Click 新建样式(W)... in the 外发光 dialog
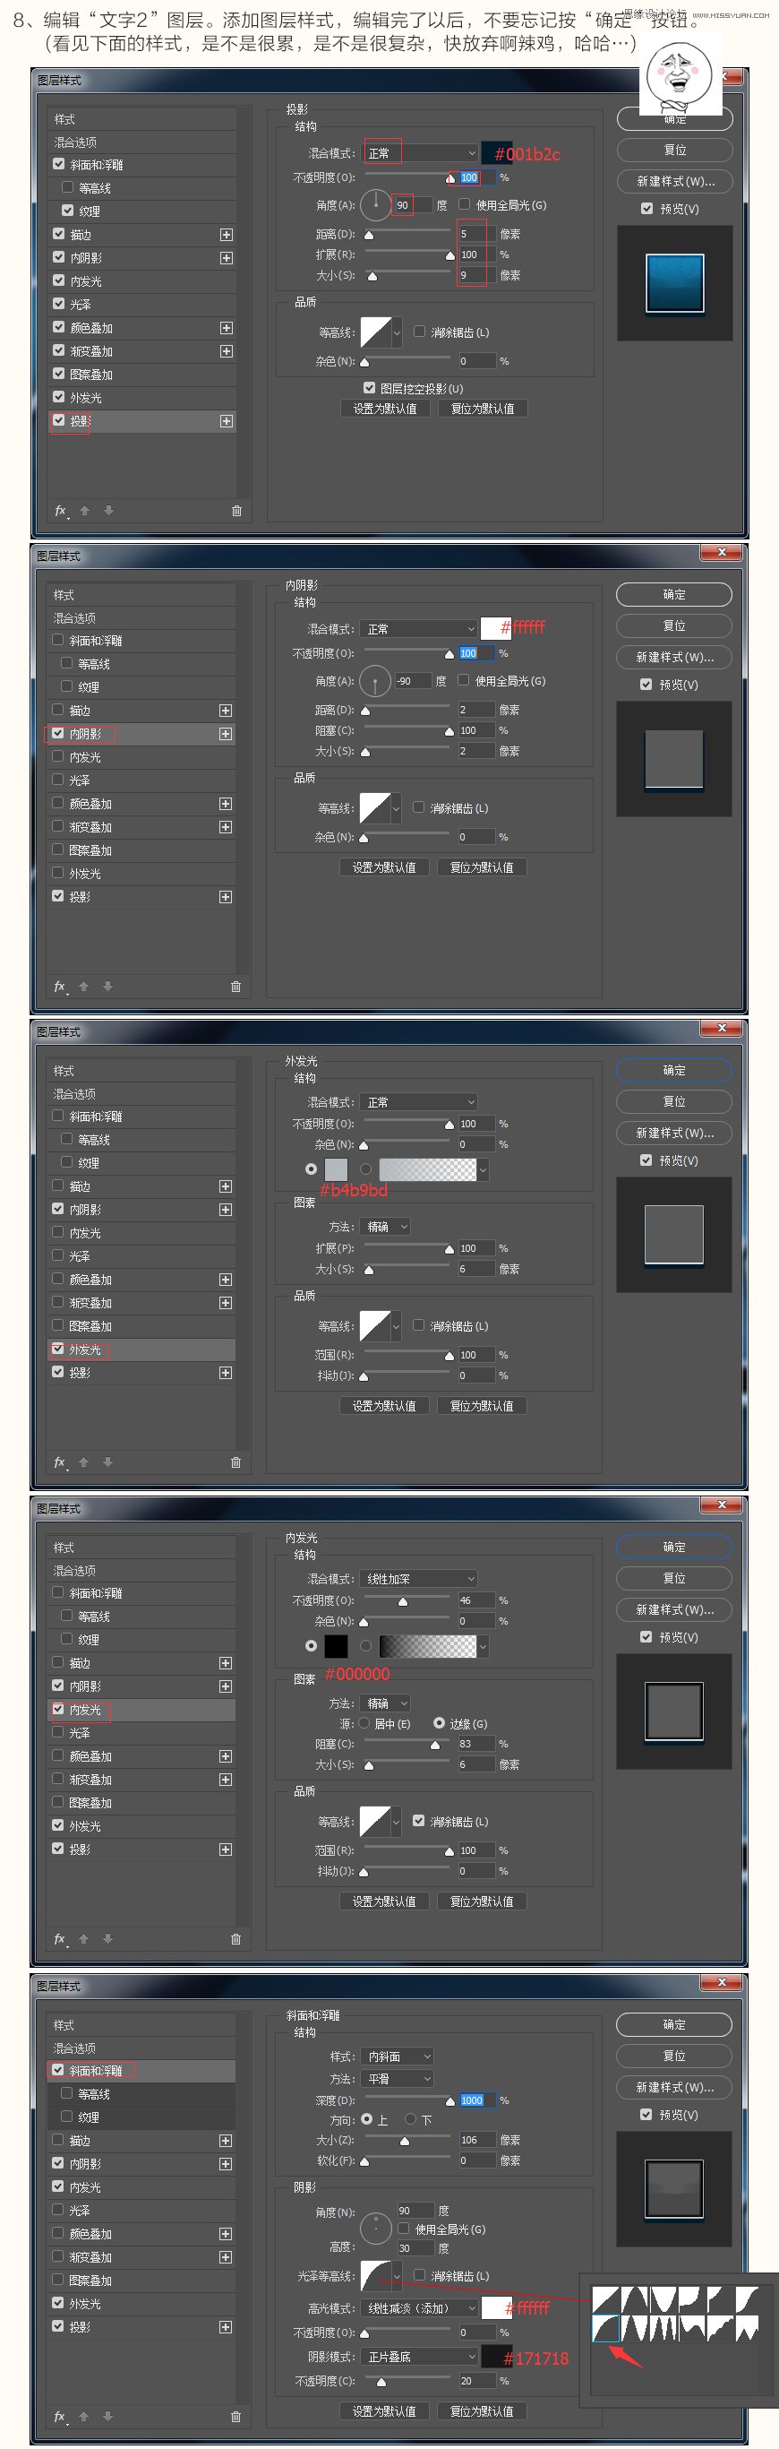This screenshot has height=2449, width=779. coord(674,1133)
